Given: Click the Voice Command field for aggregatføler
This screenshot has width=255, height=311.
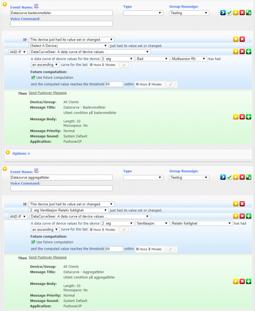Looking at the screenshot, I should click(x=61, y=188).
